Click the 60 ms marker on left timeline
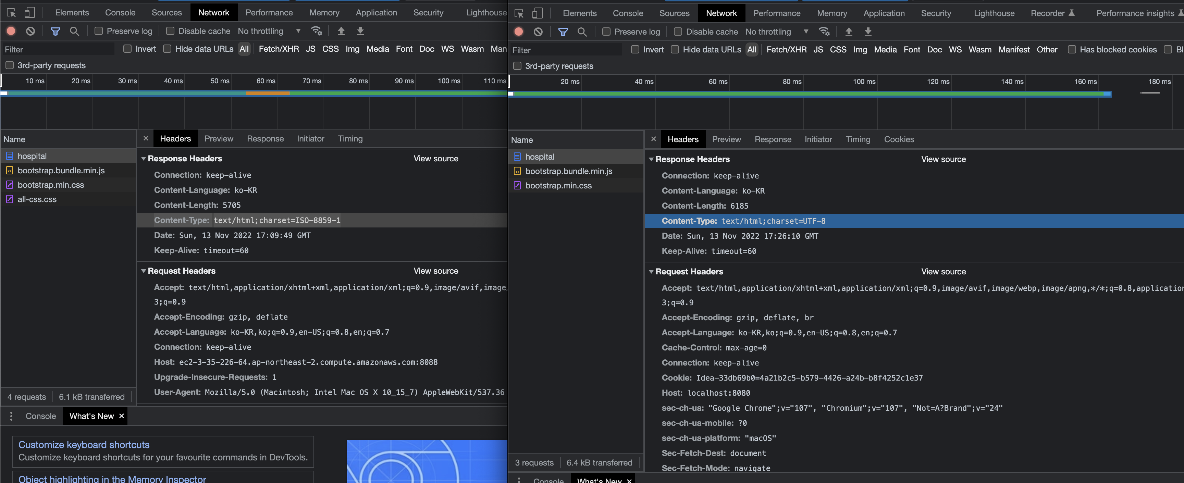Screen dimensions: 1184x483 click(x=266, y=81)
